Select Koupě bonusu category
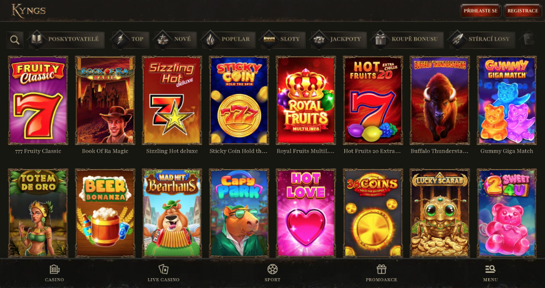The image size is (545, 288). [x=408, y=39]
